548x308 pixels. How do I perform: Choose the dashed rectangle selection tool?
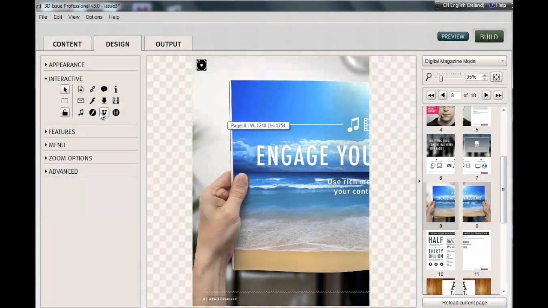coord(65,101)
